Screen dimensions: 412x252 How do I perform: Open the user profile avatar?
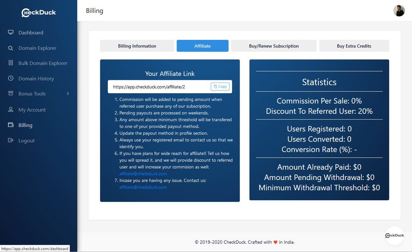click(399, 11)
